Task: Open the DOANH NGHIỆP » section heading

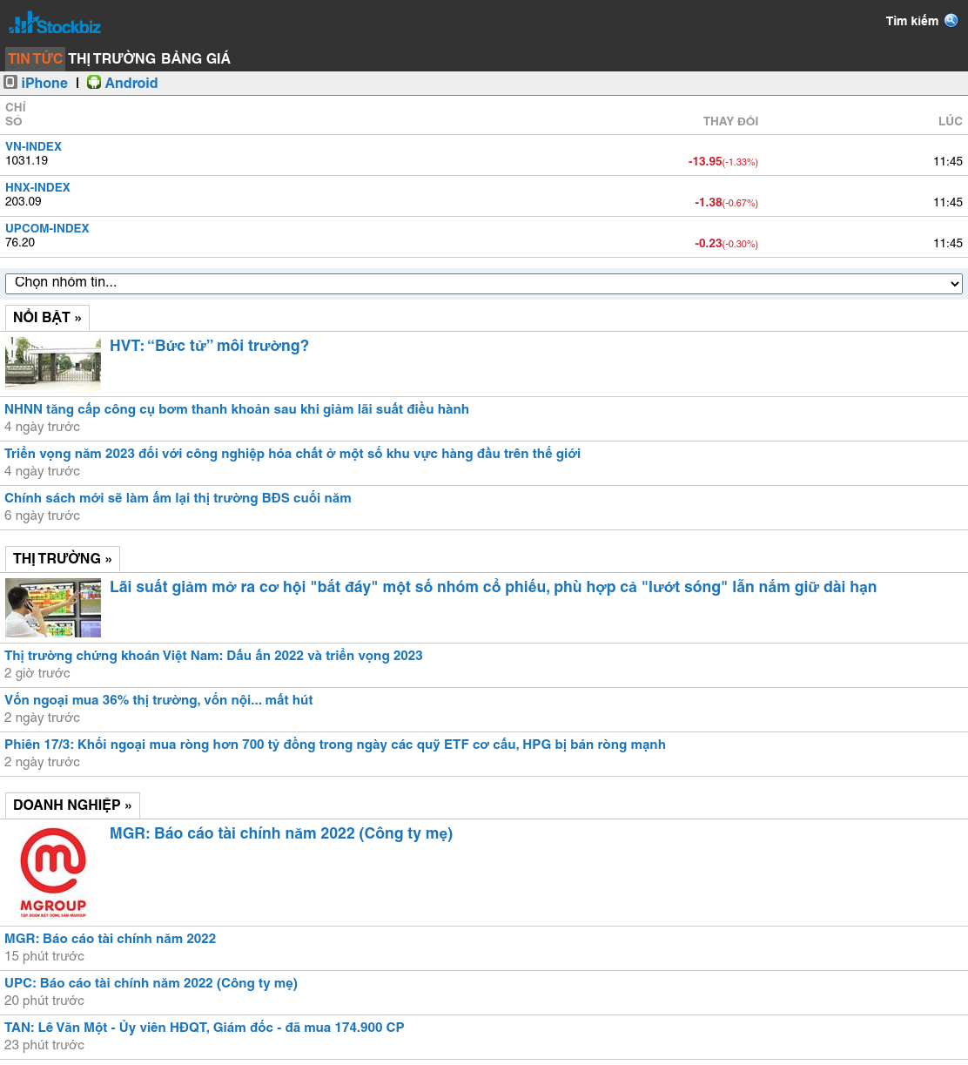Action: click(x=72, y=805)
